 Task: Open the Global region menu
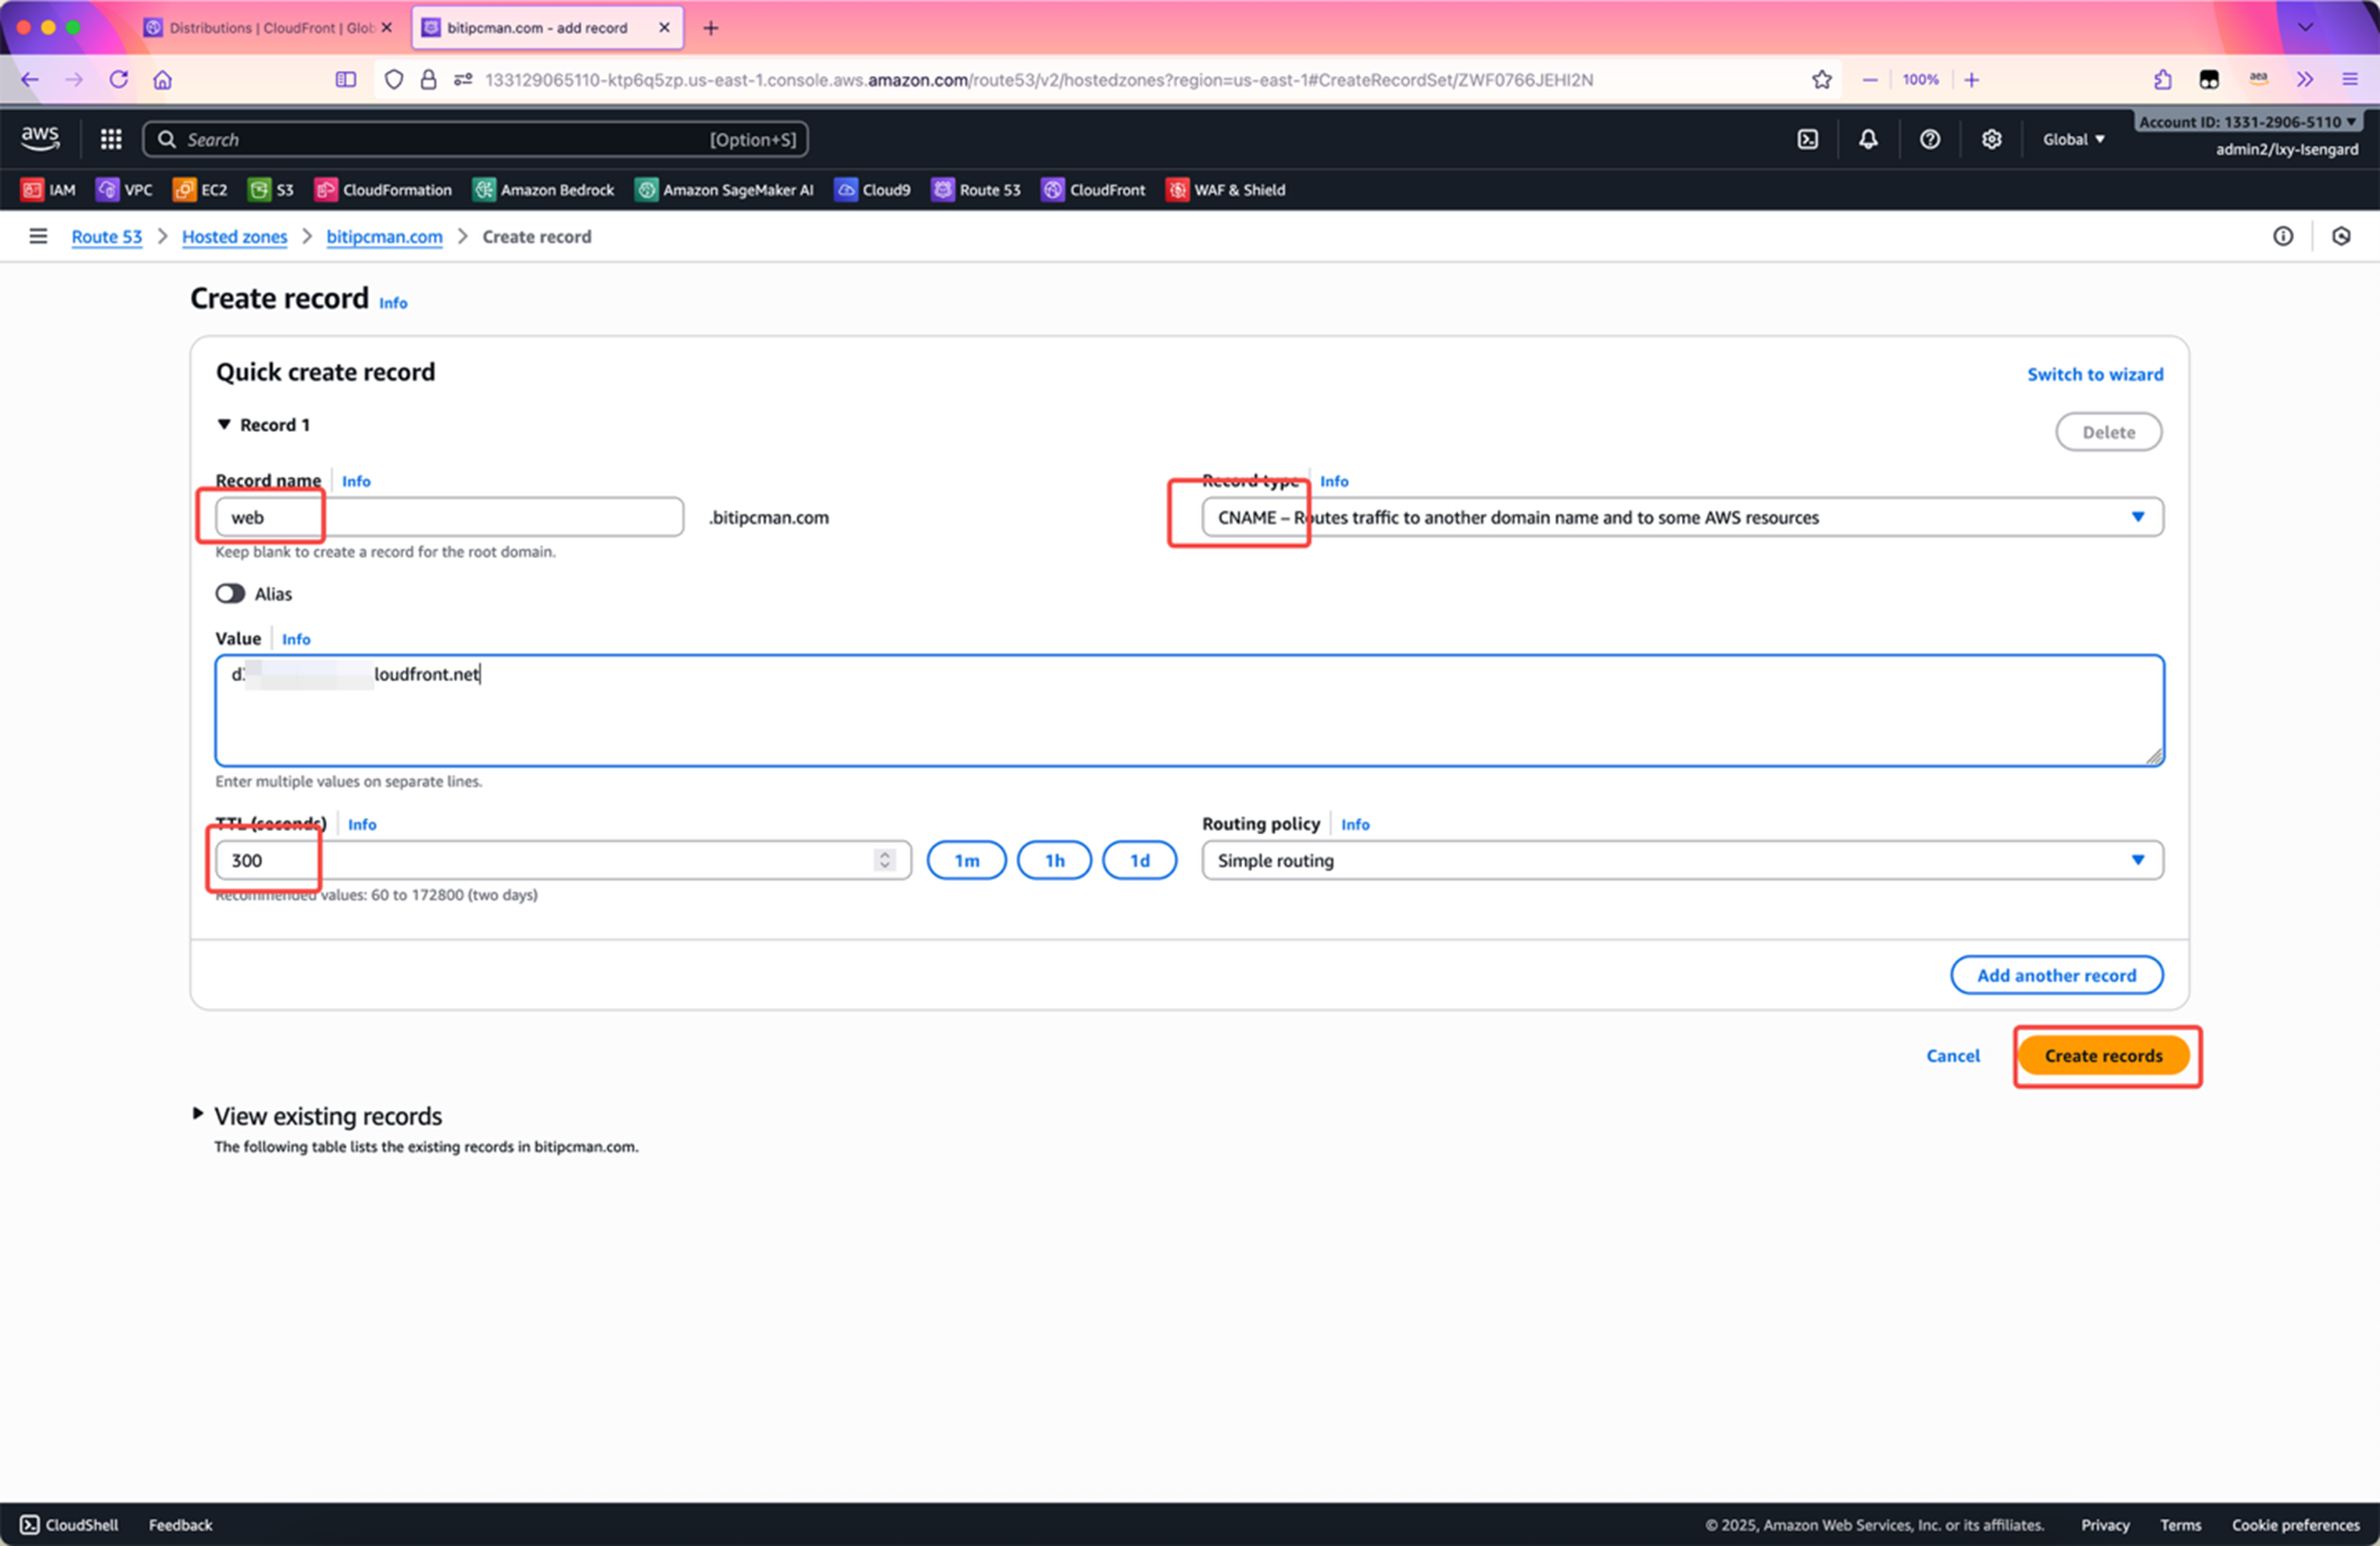pyautogui.click(x=2073, y=139)
